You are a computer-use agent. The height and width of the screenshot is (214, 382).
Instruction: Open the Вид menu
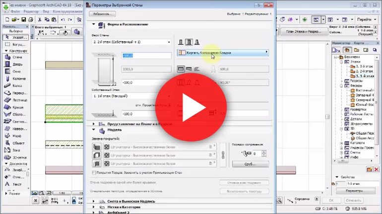click(46, 11)
